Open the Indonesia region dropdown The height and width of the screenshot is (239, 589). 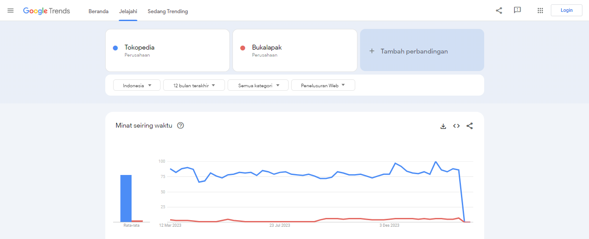136,86
